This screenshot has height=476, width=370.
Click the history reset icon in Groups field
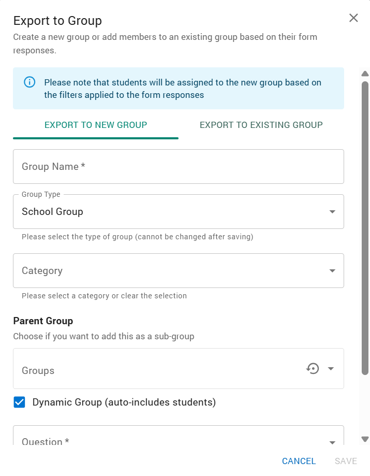[x=313, y=369]
